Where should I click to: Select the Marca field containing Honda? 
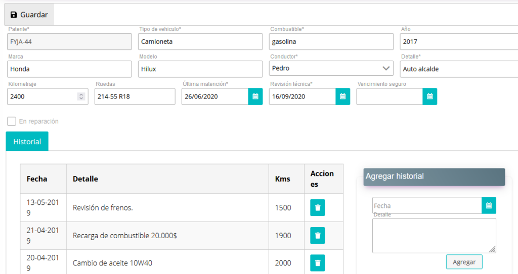pos(69,69)
